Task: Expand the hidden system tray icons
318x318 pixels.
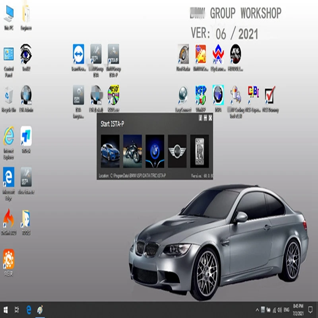Action: pyautogui.click(x=257, y=310)
